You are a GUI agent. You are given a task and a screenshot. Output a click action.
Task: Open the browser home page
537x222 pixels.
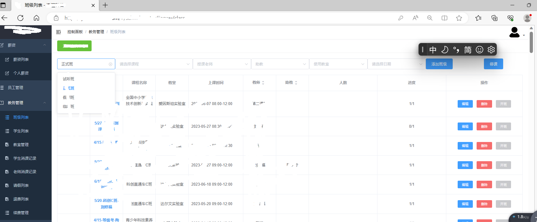point(36,18)
